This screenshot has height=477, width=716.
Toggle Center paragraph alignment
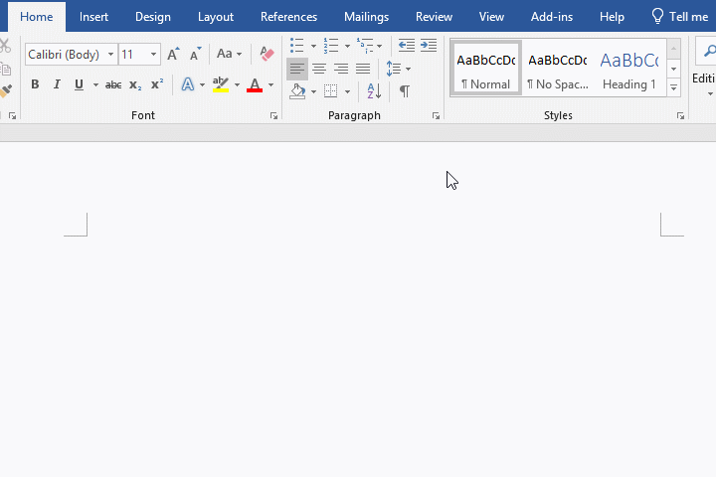coord(319,69)
